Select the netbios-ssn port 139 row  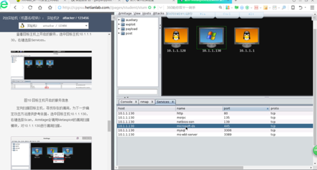(x=215, y=122)
